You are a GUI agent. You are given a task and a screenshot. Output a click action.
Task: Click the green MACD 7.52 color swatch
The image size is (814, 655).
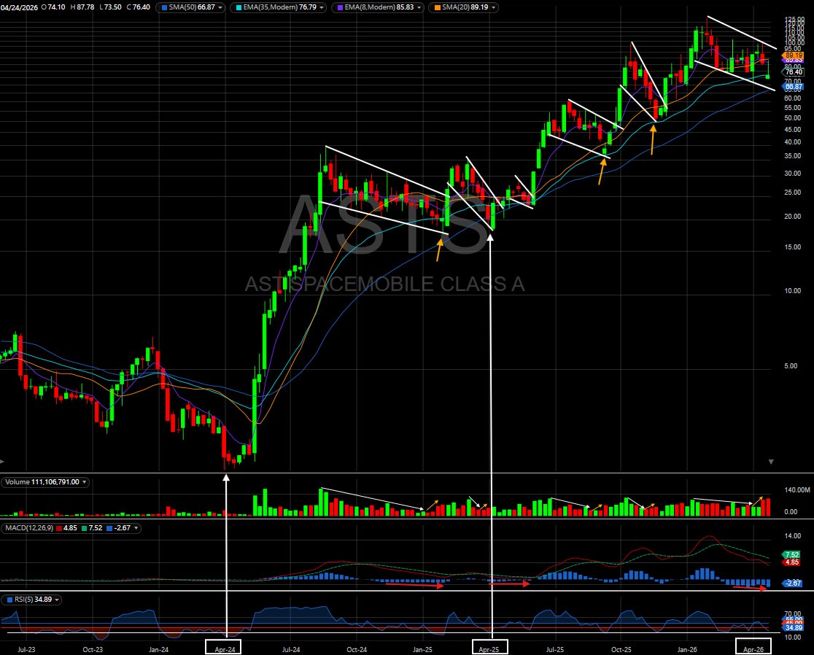(x=85, y=528)
